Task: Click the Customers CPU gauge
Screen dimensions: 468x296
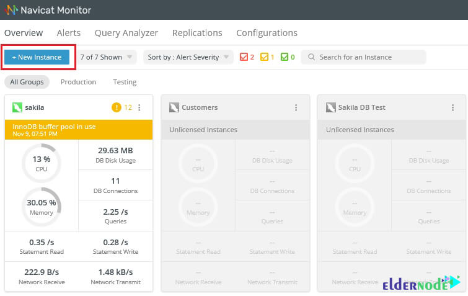Action: point(198,163)
